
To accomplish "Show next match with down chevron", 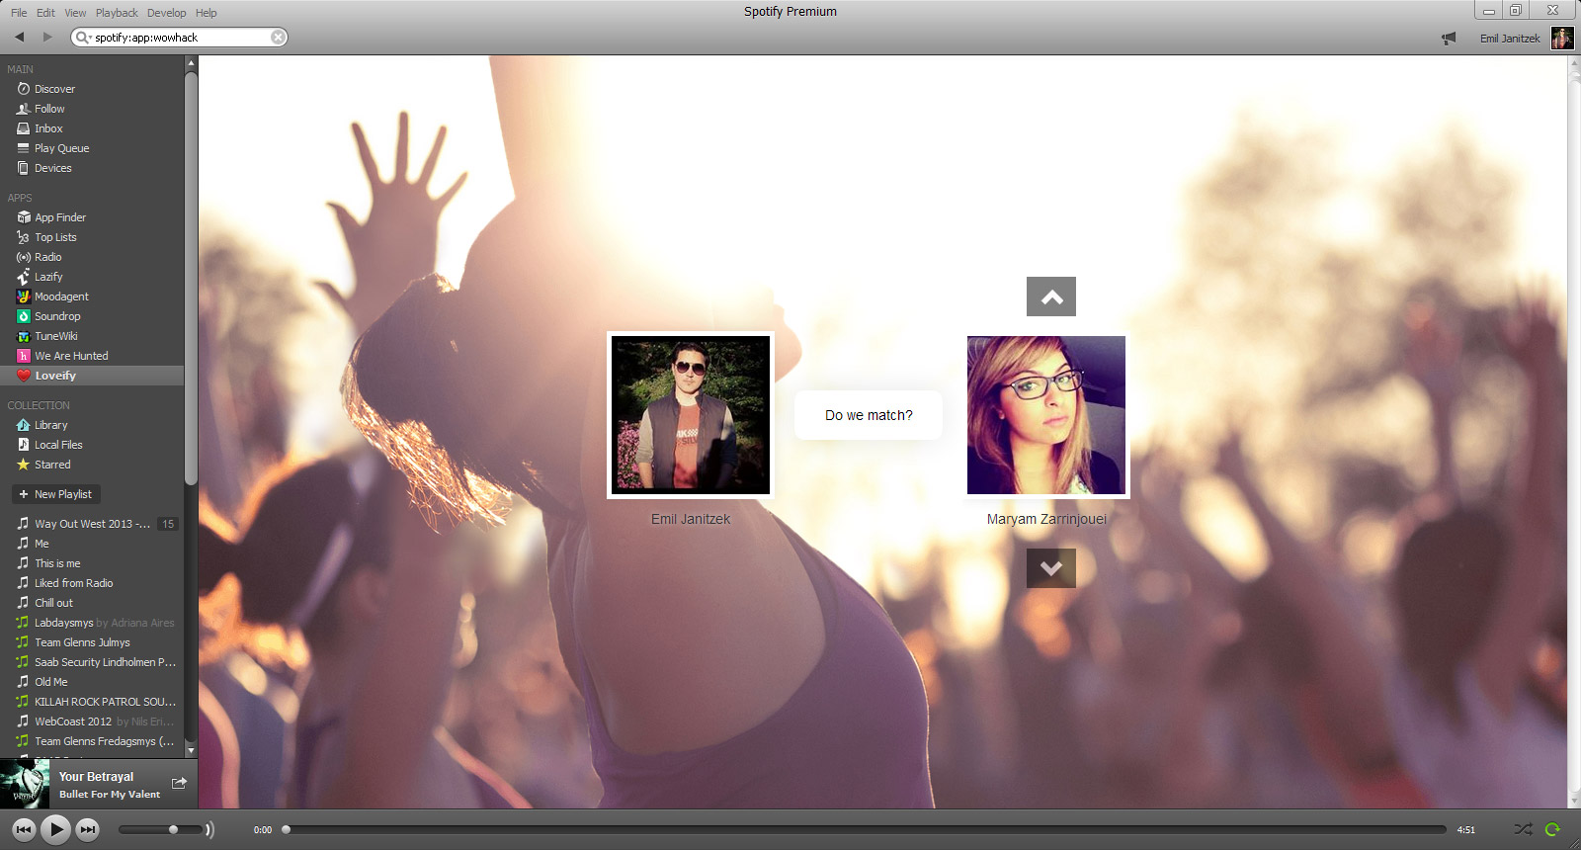I will point(1051,568).
